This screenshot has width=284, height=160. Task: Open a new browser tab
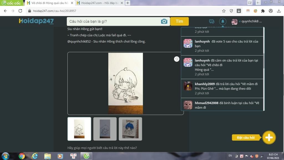point(128,3)
